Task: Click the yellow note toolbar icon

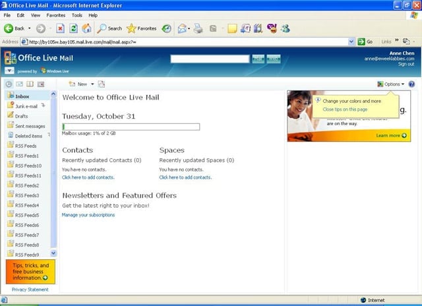Action: (232, 28)
